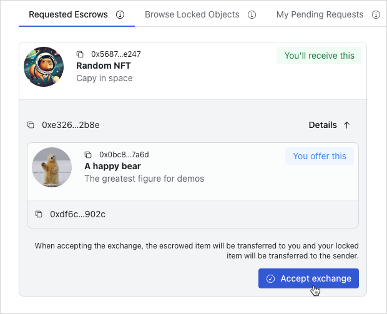Click info icon beside Requested Escrows
The height and width of the screenshot is (314, 387).
120,14
